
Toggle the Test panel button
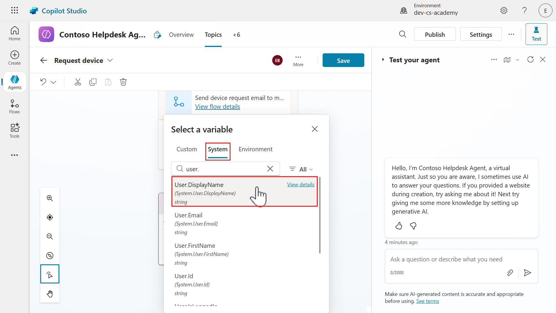tap(536, 34)
